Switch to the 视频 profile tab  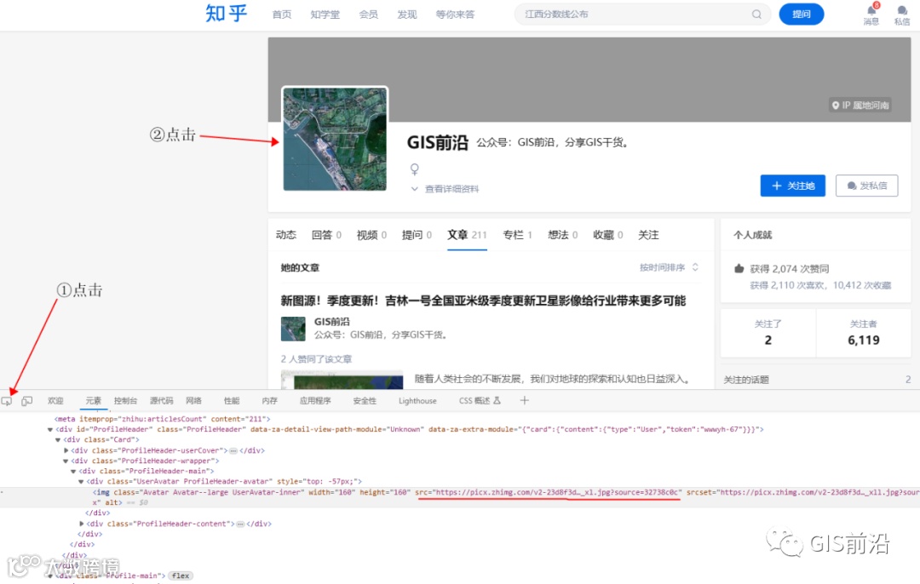pos(371,235)
